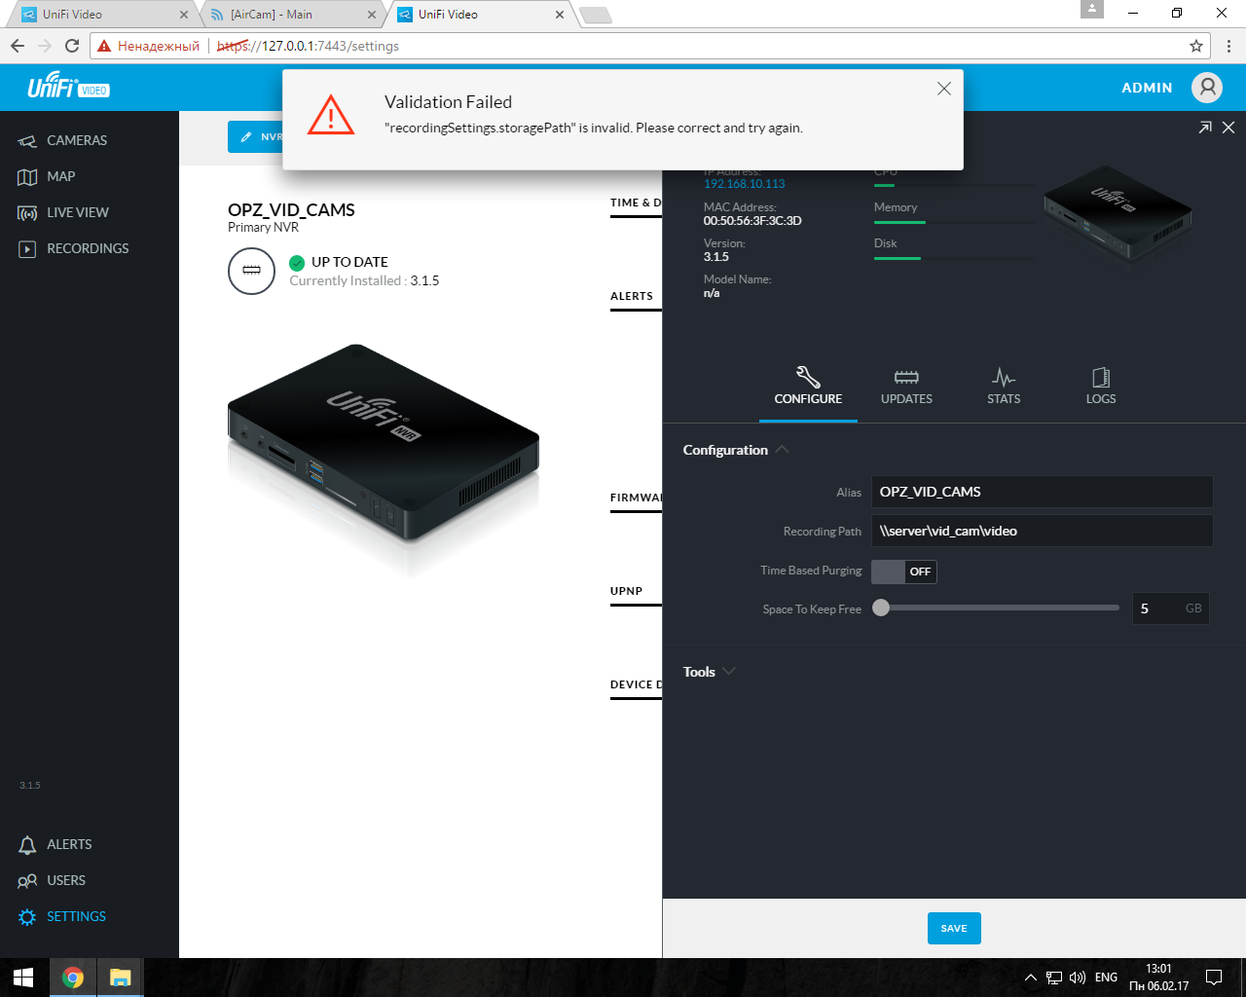Open File Explorer from taskbar

click(x=120, y=978)
